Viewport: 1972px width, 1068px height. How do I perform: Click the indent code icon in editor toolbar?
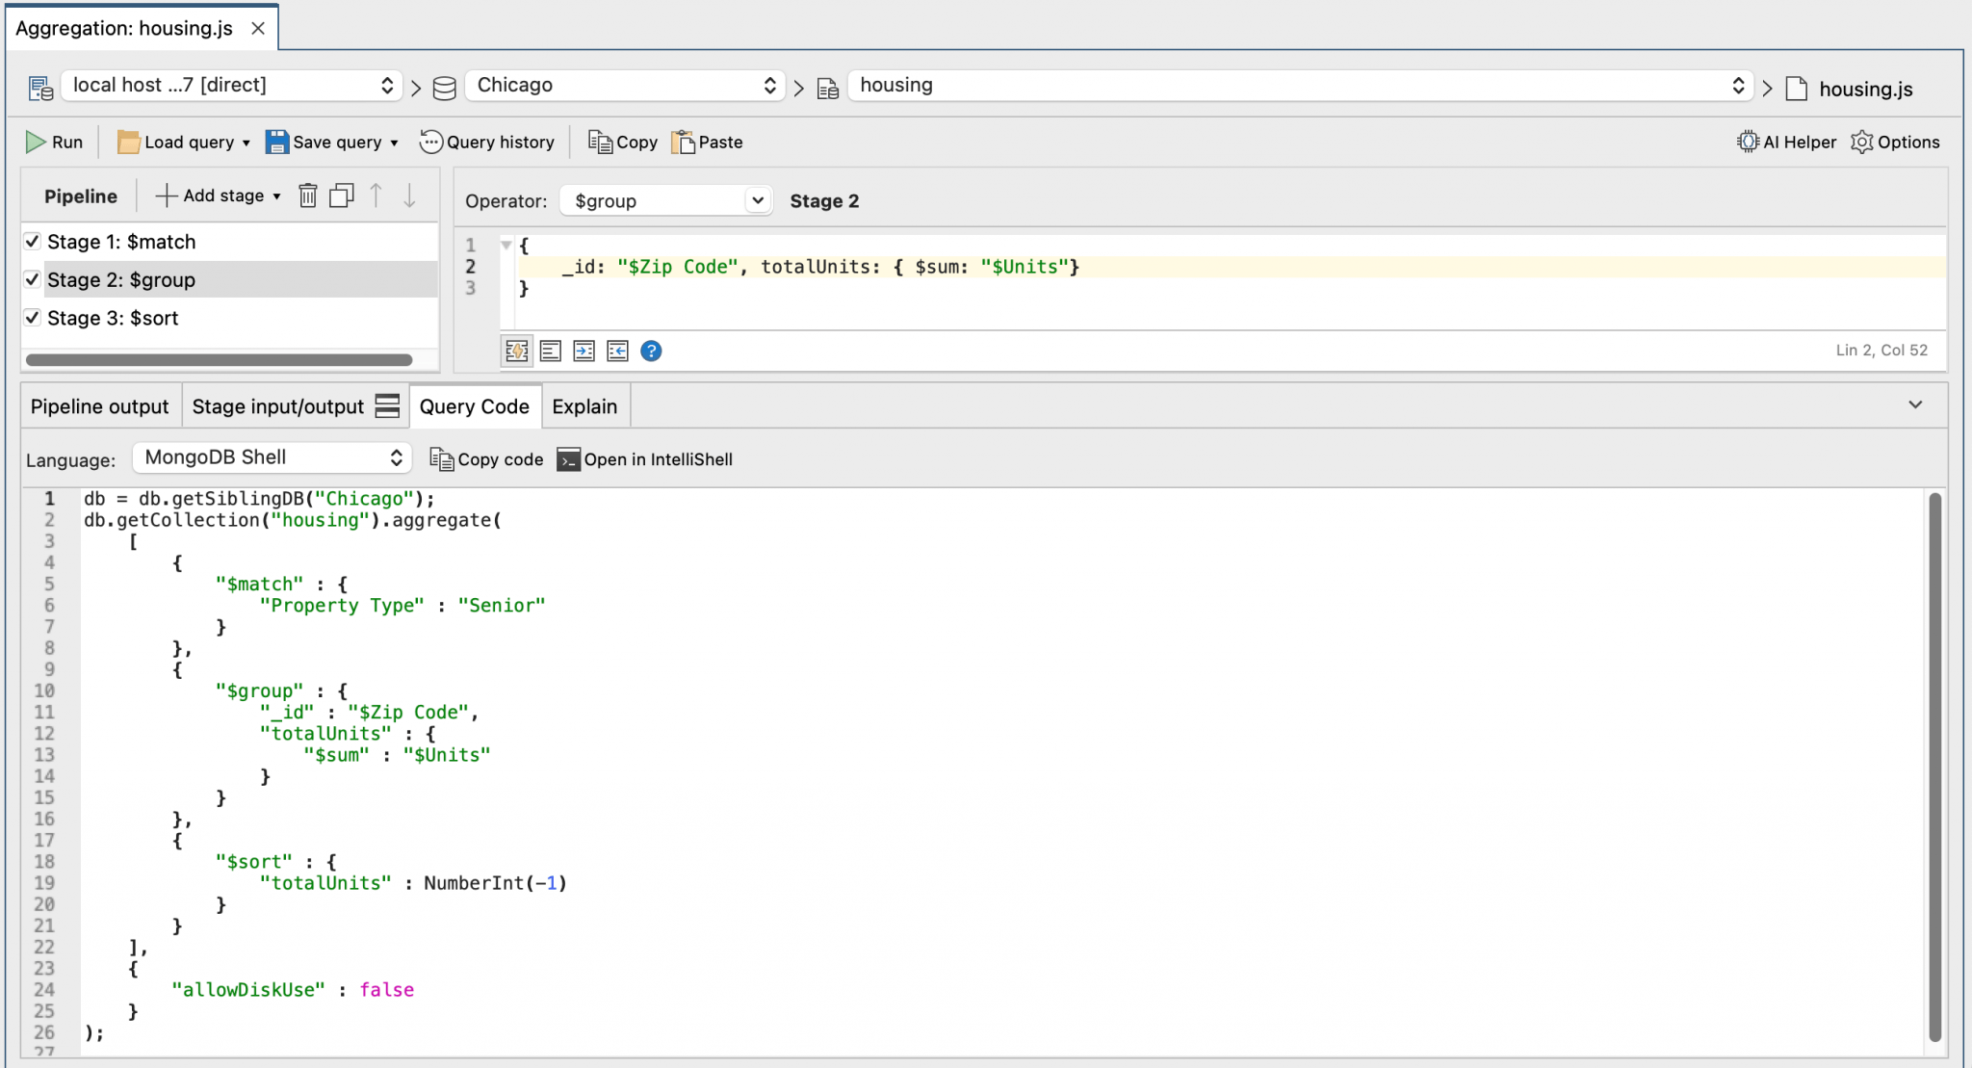pos(584,352)
